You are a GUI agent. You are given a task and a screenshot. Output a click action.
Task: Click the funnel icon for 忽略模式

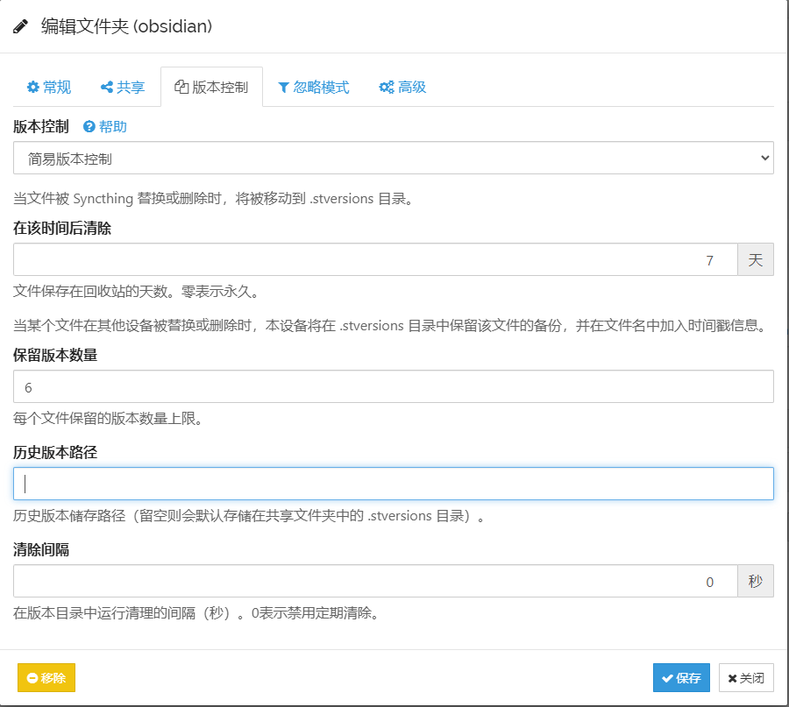coord(283,88)
